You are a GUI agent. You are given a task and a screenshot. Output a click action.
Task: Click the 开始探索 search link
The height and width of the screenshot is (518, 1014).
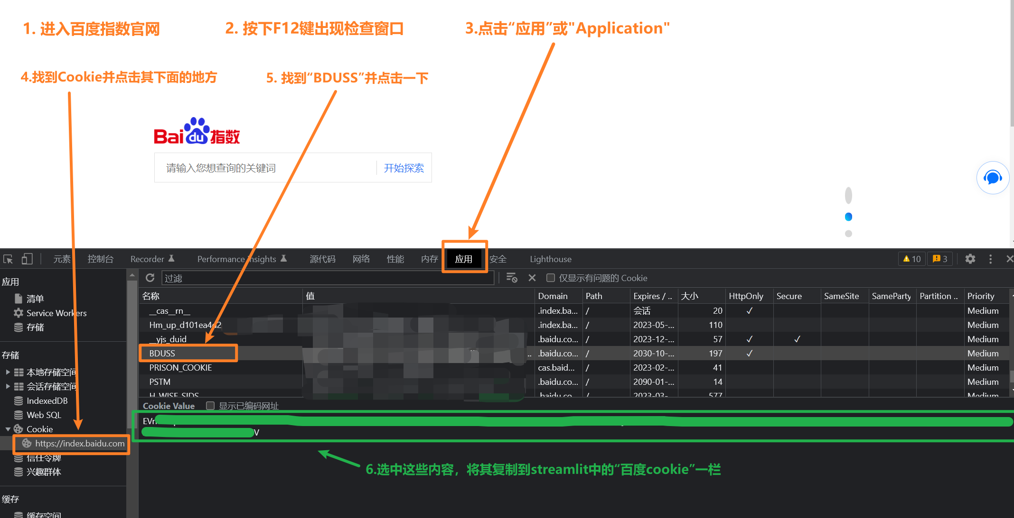point(404,168)
